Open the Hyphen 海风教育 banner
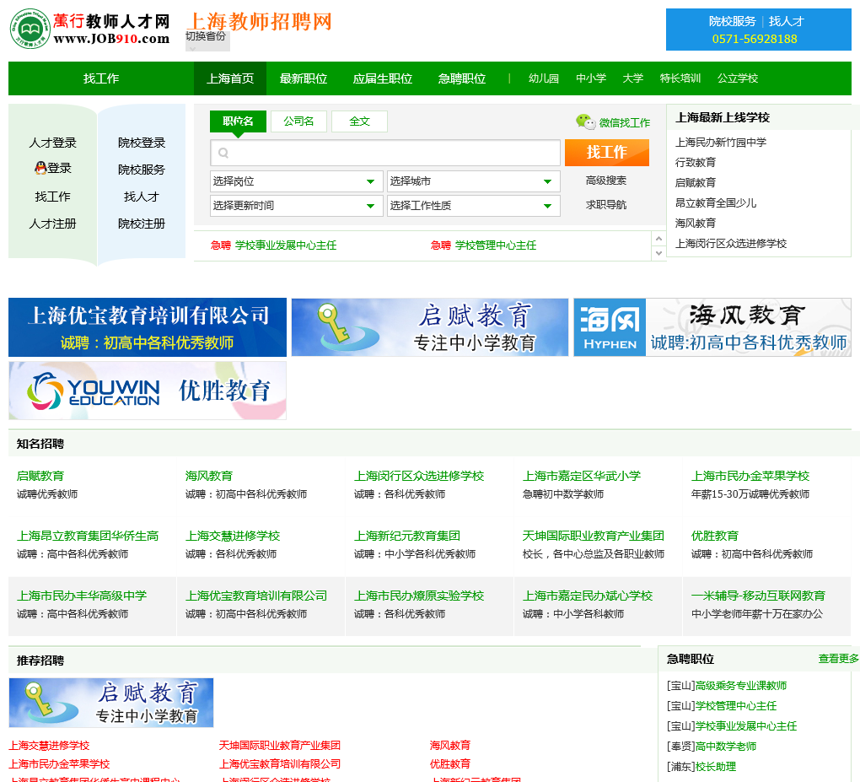 click(x=712, y=327)
